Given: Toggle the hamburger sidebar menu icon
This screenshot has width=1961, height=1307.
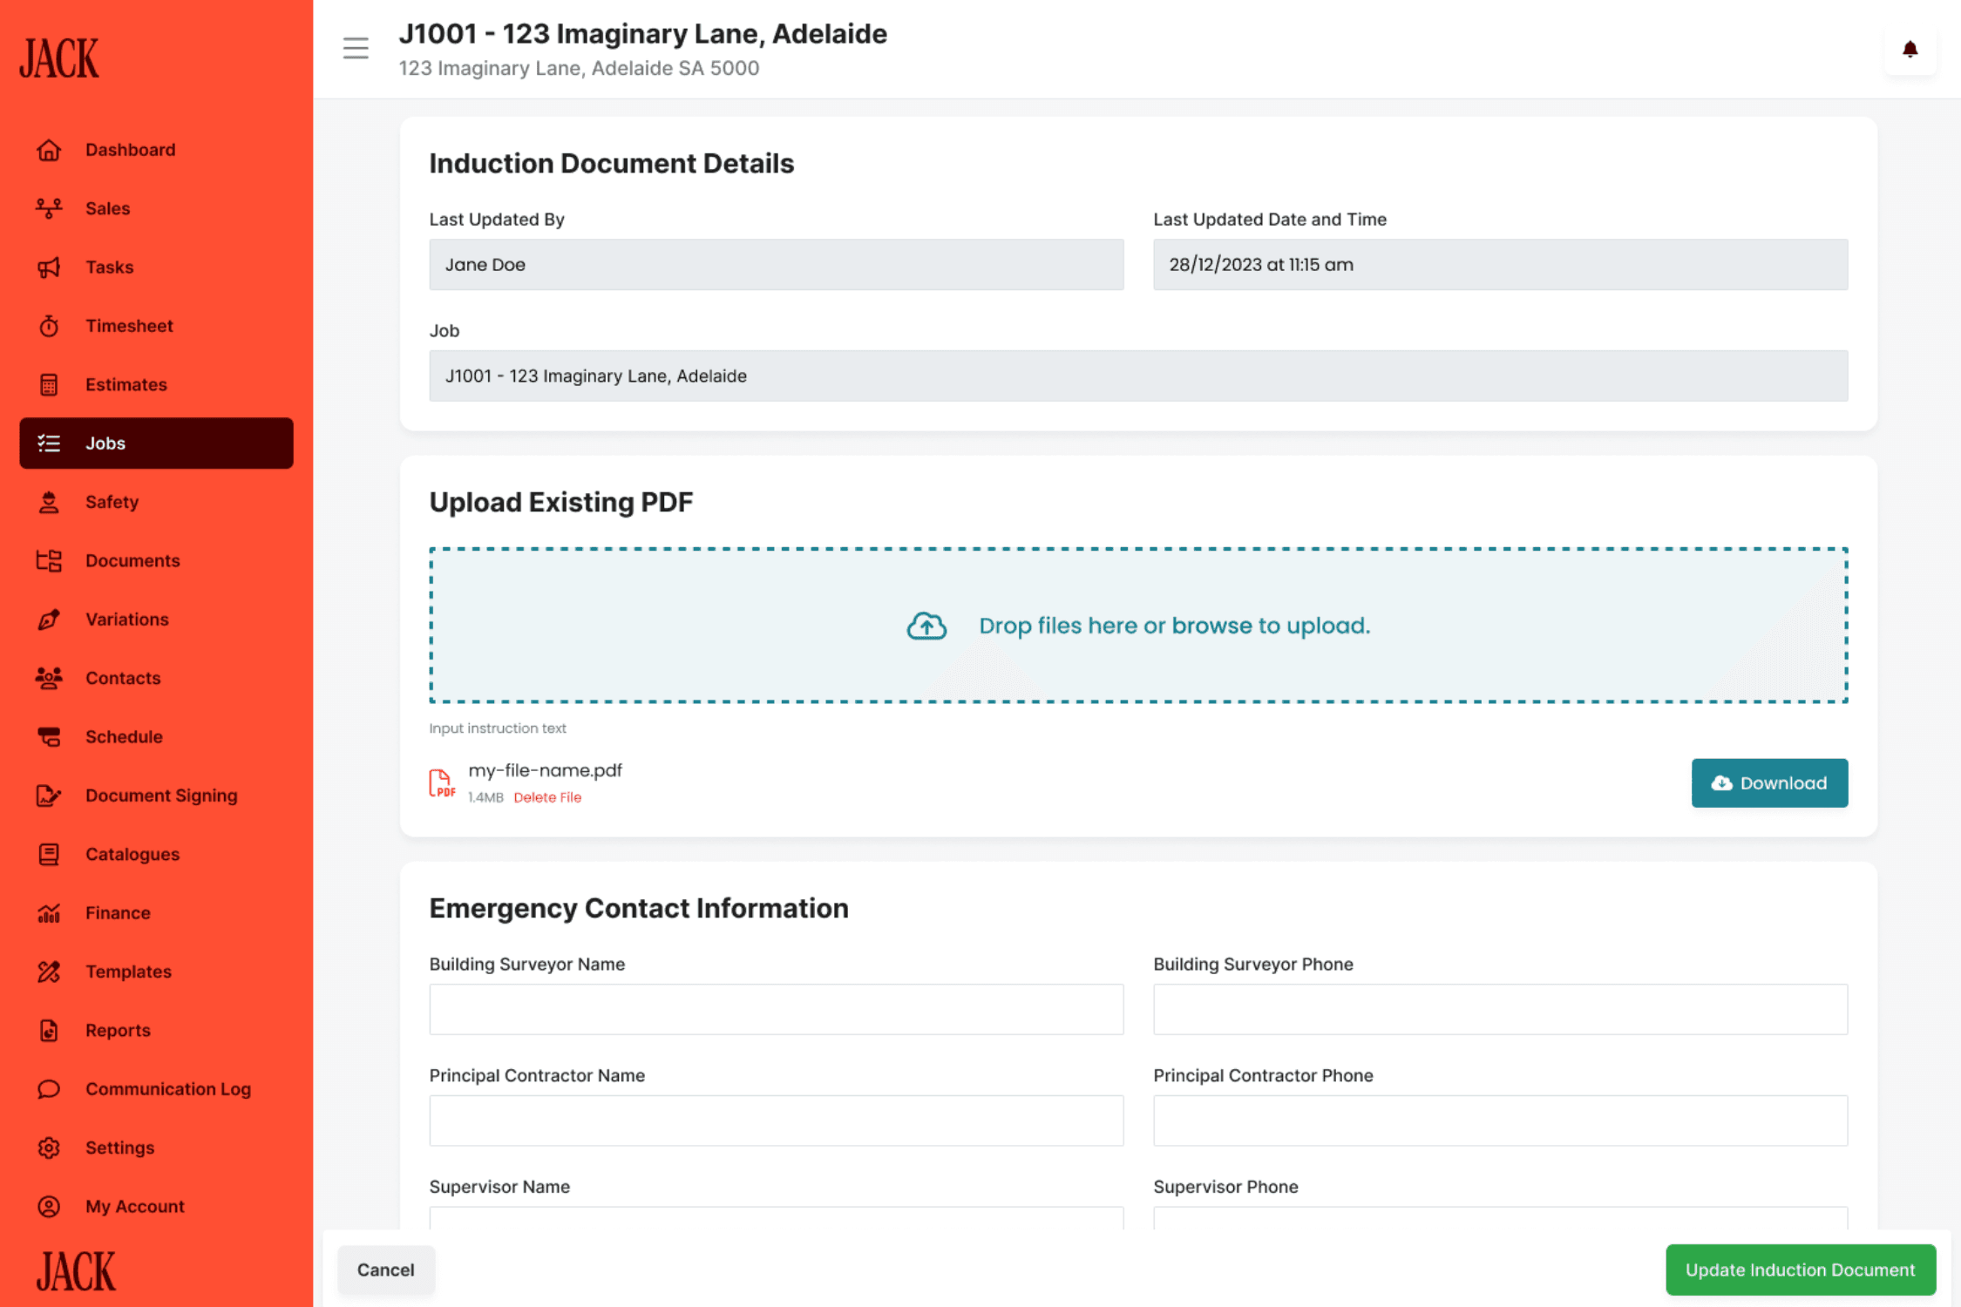Looking at the screenshot, I should [356, 48].
